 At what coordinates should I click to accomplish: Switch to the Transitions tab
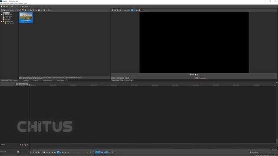coord(26,80)
